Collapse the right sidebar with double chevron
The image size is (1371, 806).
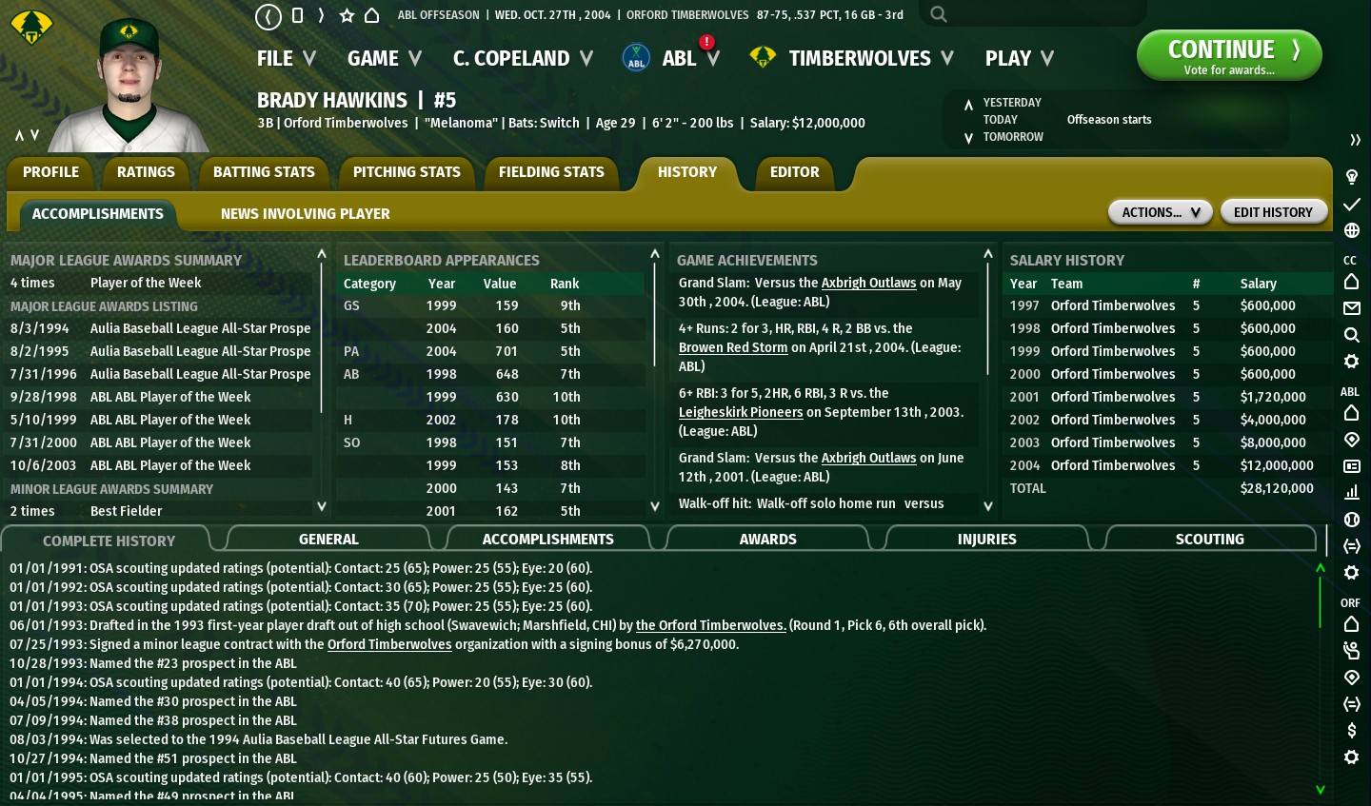click(x=1355, y=140)
